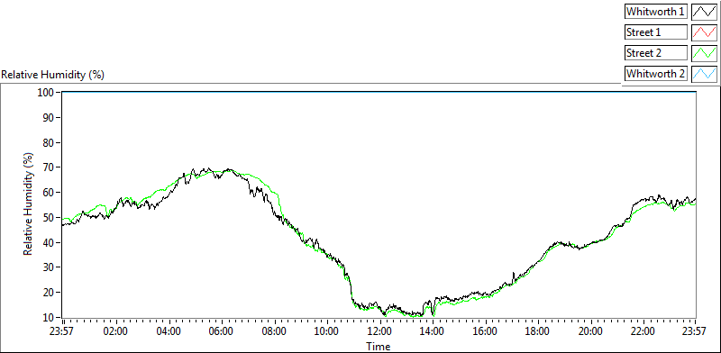
Task: Click the 16:00 time axis label
Action: pyautogui.click(x=485, y=331)
